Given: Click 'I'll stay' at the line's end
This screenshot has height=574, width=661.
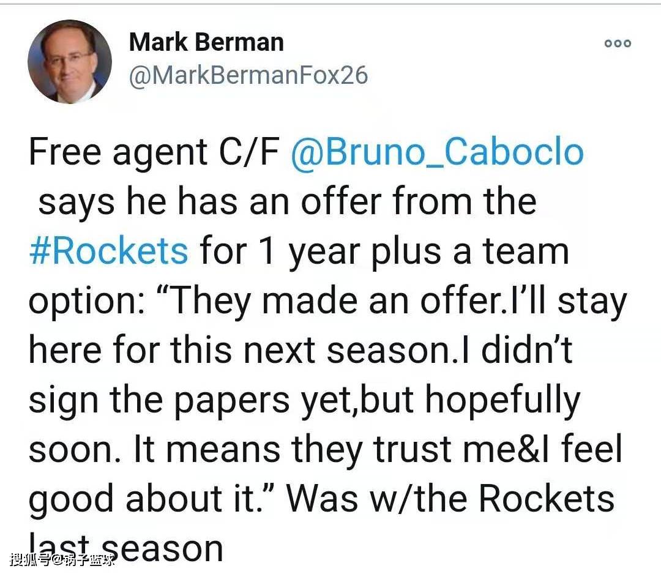Looking at the screenshot, I should coord(569,302).
